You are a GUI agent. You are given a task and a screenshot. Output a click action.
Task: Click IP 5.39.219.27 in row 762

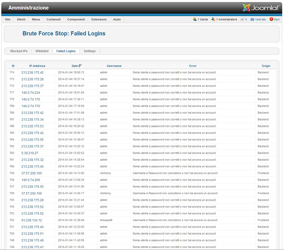30,153
